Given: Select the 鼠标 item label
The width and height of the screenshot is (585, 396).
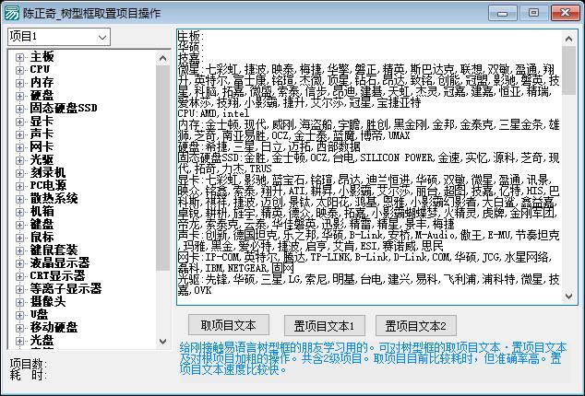Looking at the screenshot, I should (x=42, y=238).
